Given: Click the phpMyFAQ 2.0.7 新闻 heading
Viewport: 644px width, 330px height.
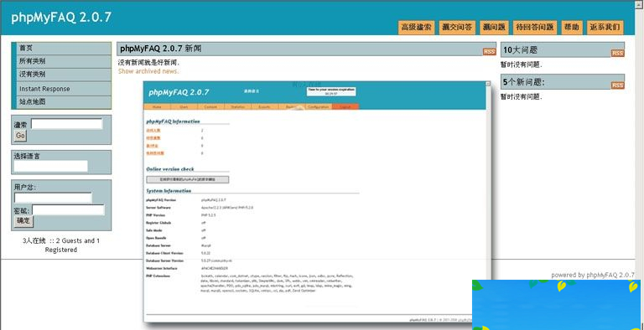Looking at the screenshot, I should 161,49.
